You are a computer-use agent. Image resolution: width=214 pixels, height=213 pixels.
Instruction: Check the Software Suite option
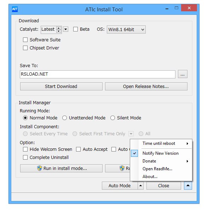25,40
